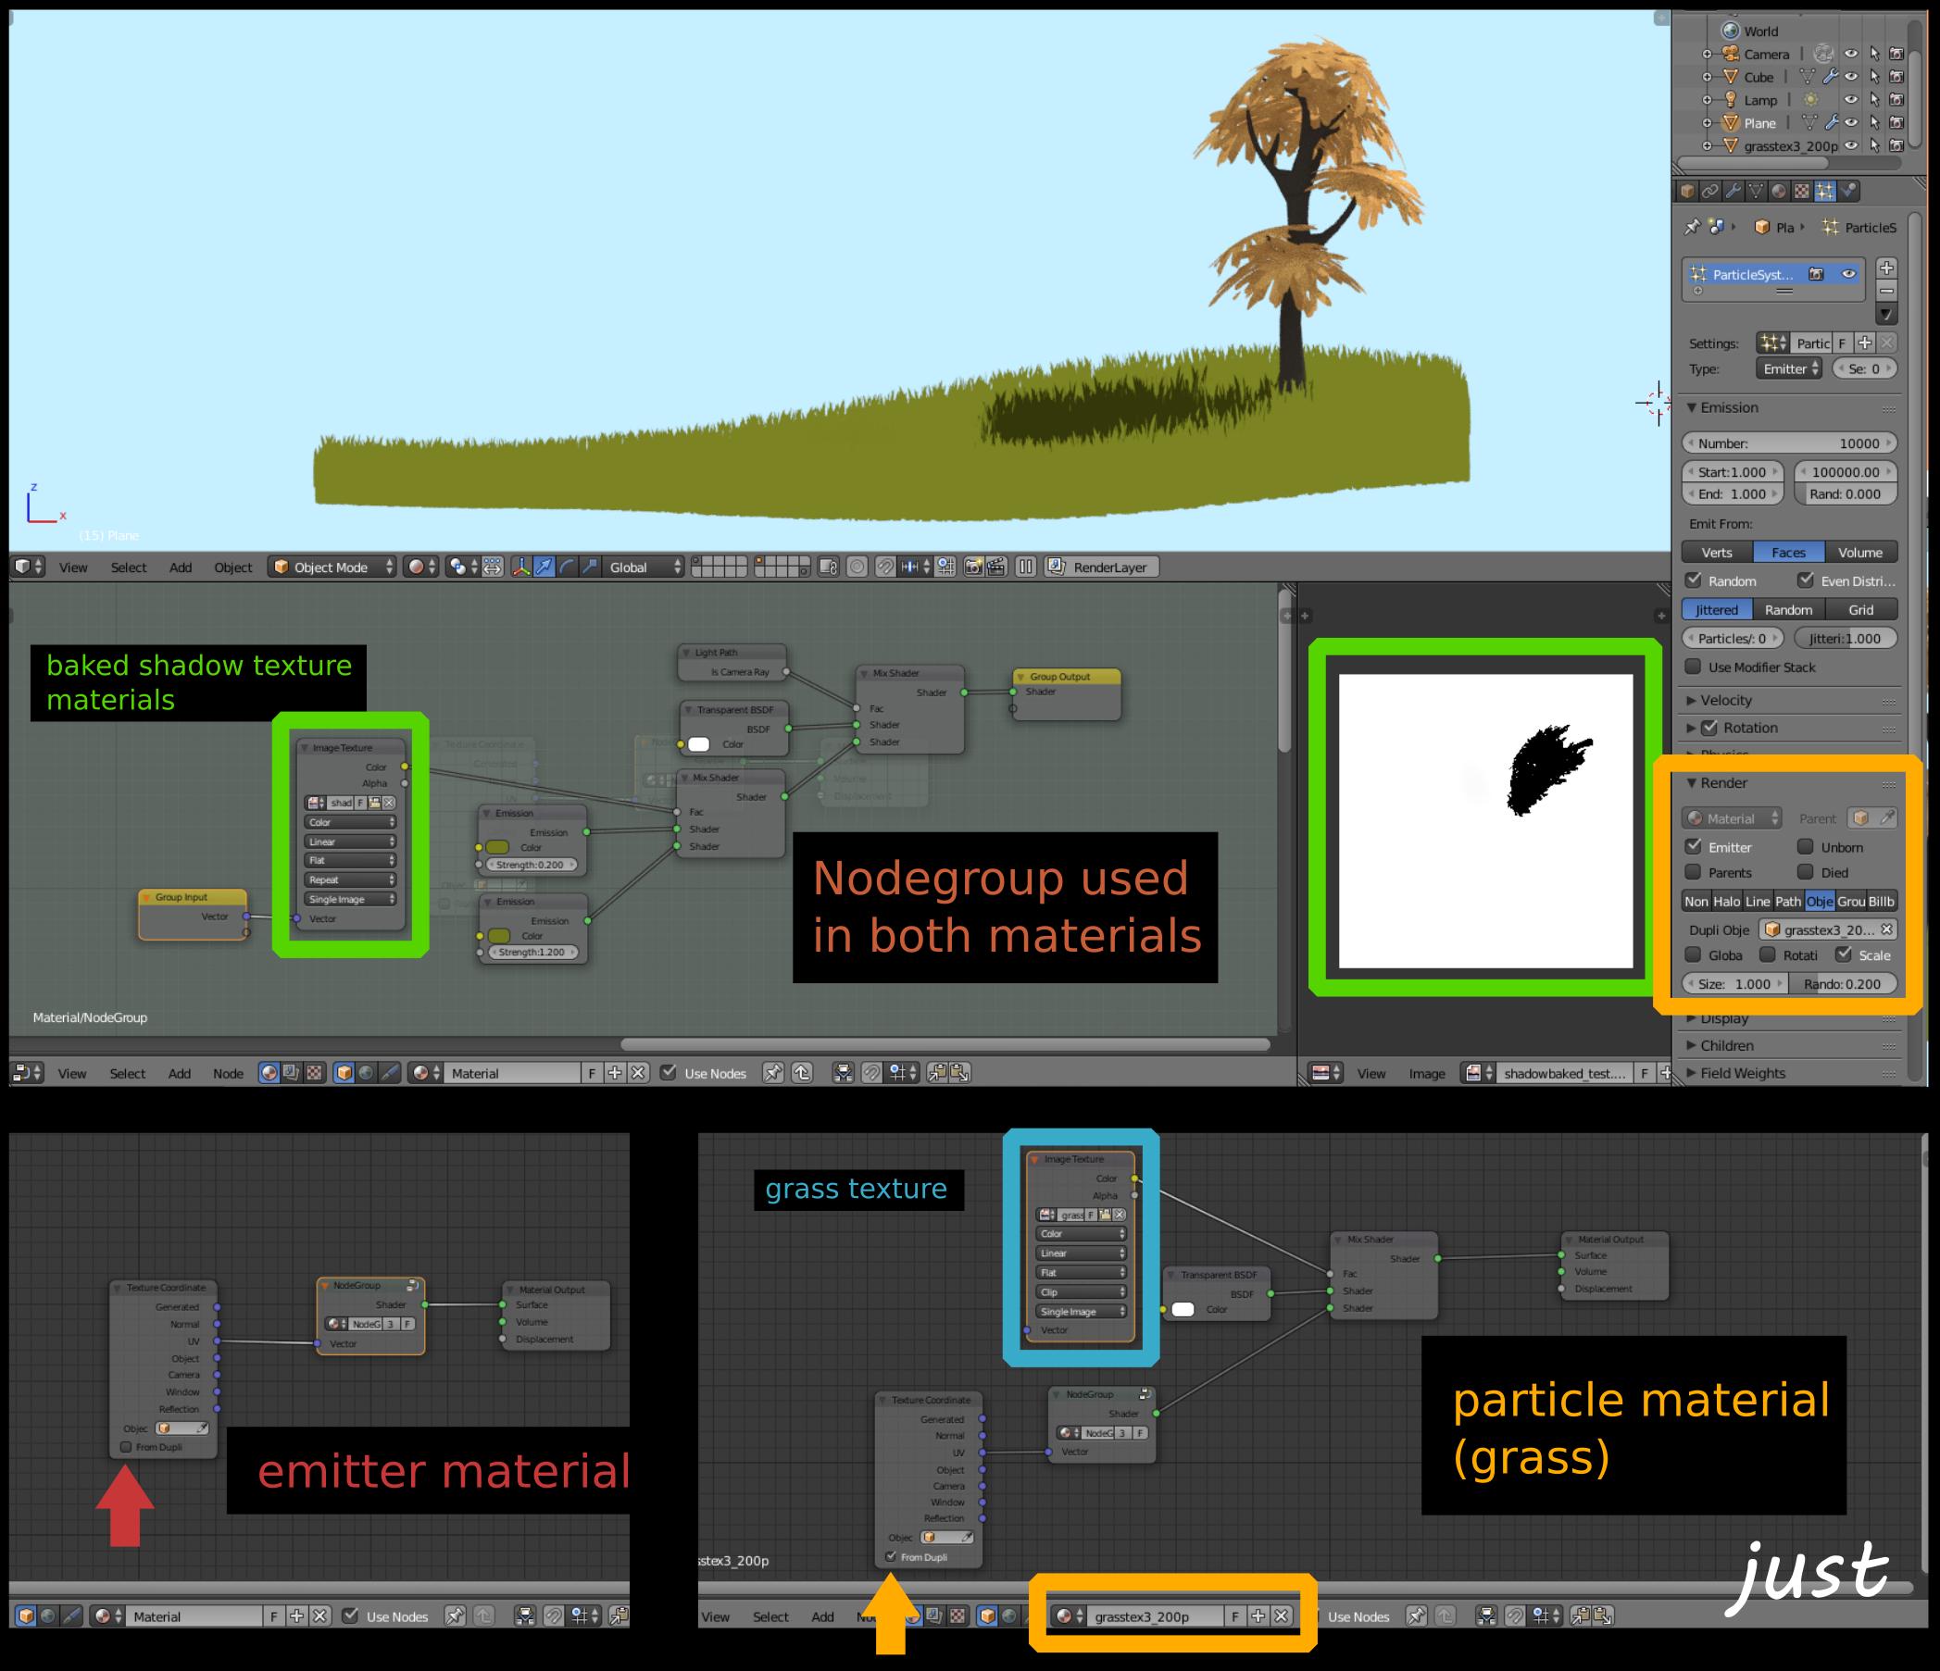Open the particle Type Emitter dropdown
The width and height of the screenshot is (1940, 1671).
tap(1789, 368)
